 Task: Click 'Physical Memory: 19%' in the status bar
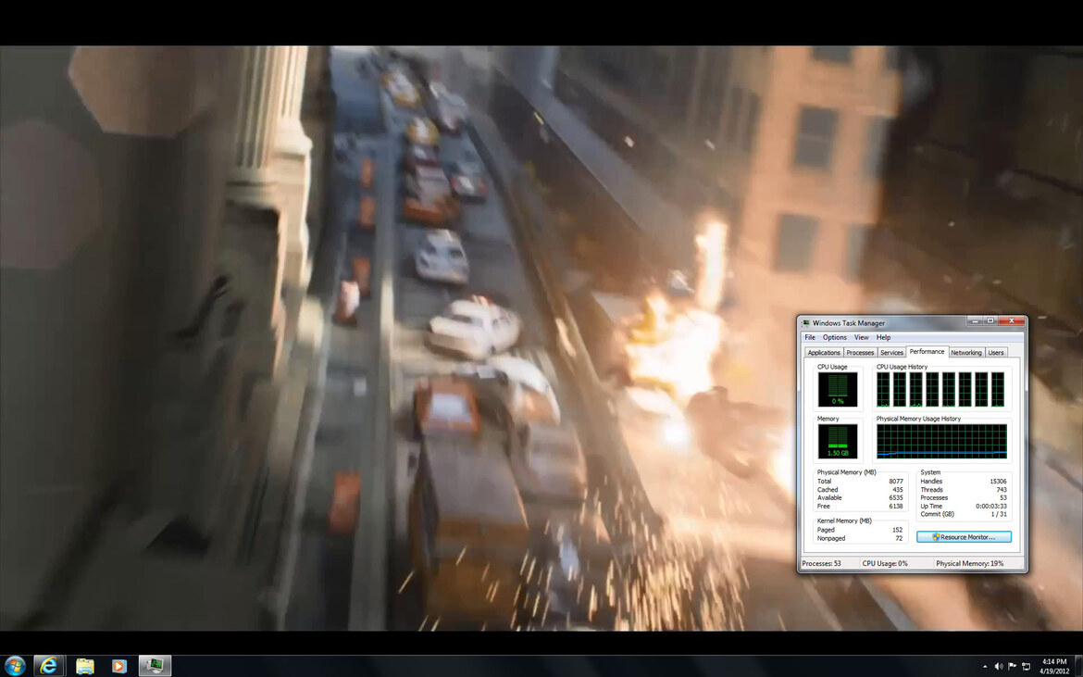point(970,563)
